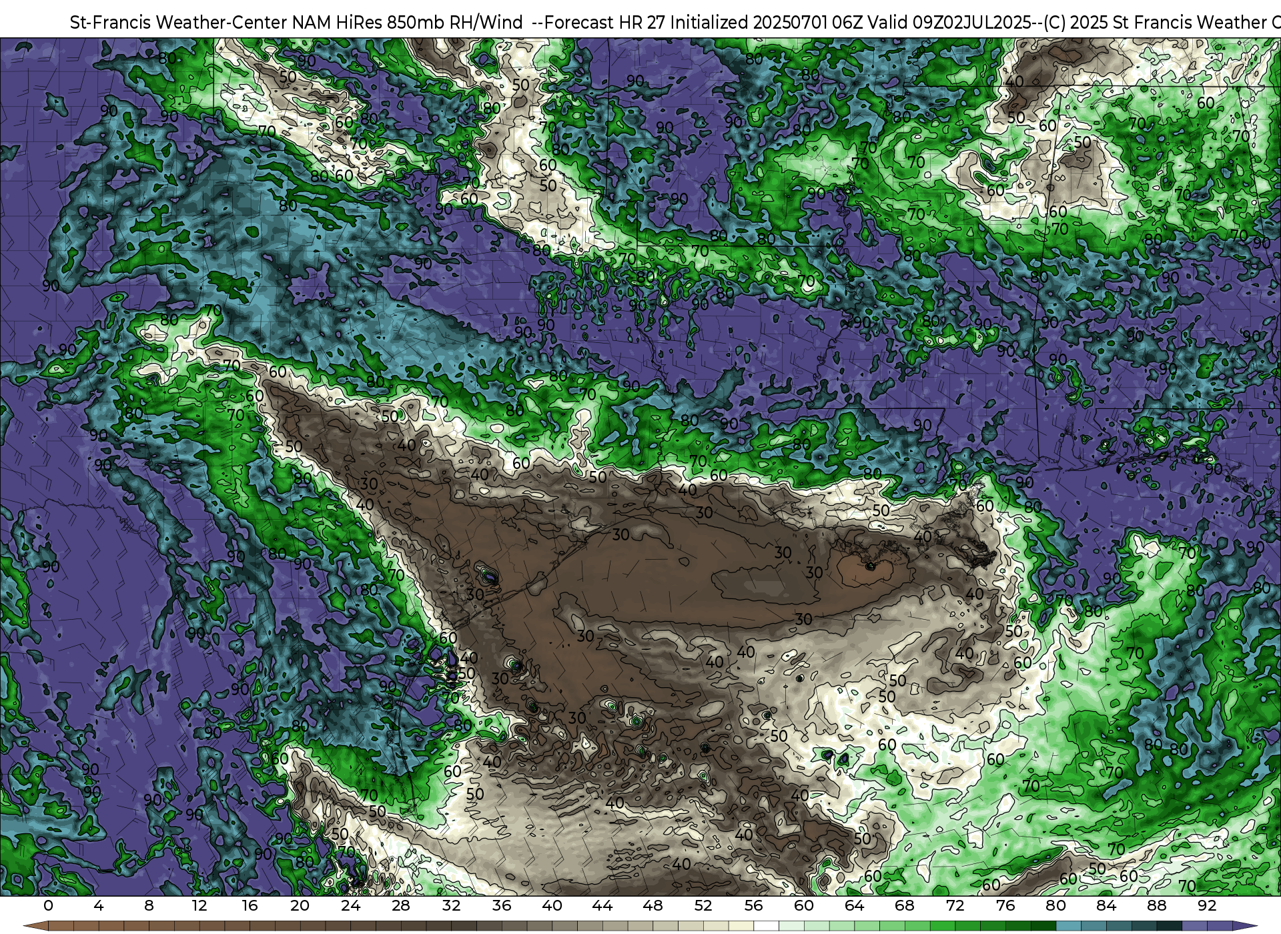Screen dimensions: 1281x934
Task: Click the '0' label on the color scale
Action: 48,905
